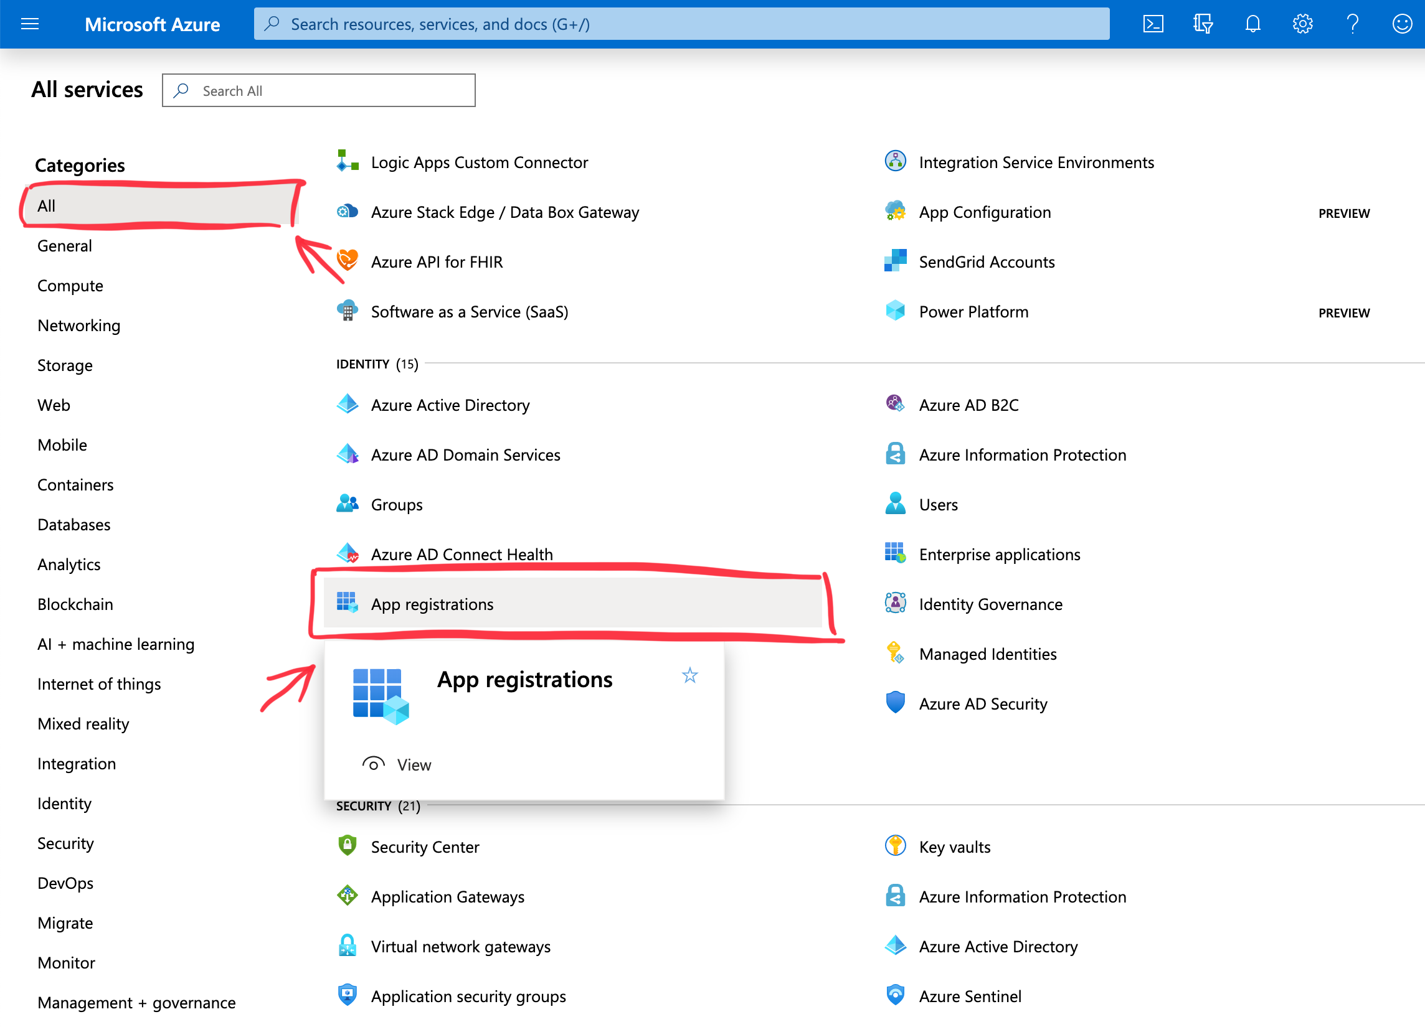Select the DevOps category
Viewport: 1425px width, 1027px height.
click(x=65, y=883)
